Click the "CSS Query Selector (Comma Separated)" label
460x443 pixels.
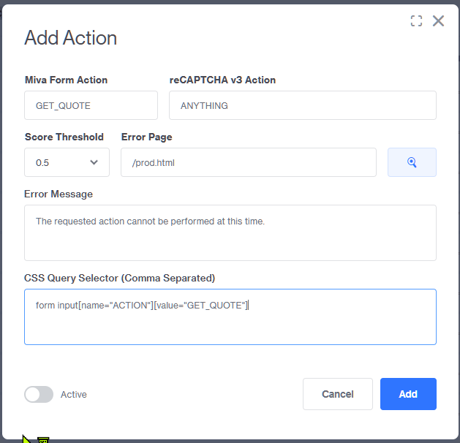tap(120, 278)
